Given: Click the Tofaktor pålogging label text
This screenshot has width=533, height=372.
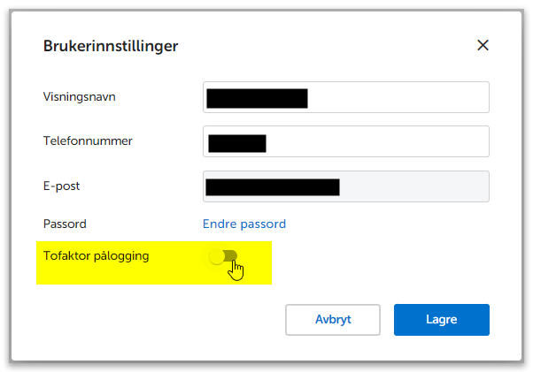Looking at the screenshot, I should tap(96, 256).
